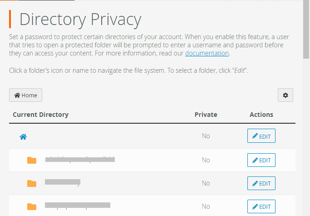Open the gear settings menu
This screenshot has width=310, height=216.
285,95
